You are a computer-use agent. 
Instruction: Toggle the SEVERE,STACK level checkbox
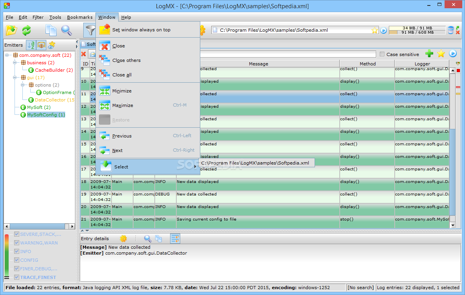pos(16,234)
